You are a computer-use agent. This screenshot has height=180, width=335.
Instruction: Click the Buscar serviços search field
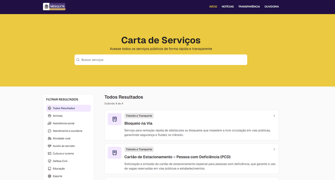[124, 59]
